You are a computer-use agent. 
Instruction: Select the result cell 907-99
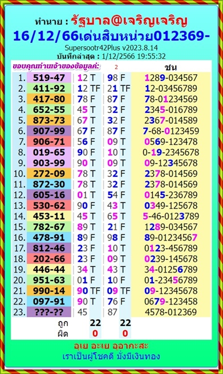point(49,131)
